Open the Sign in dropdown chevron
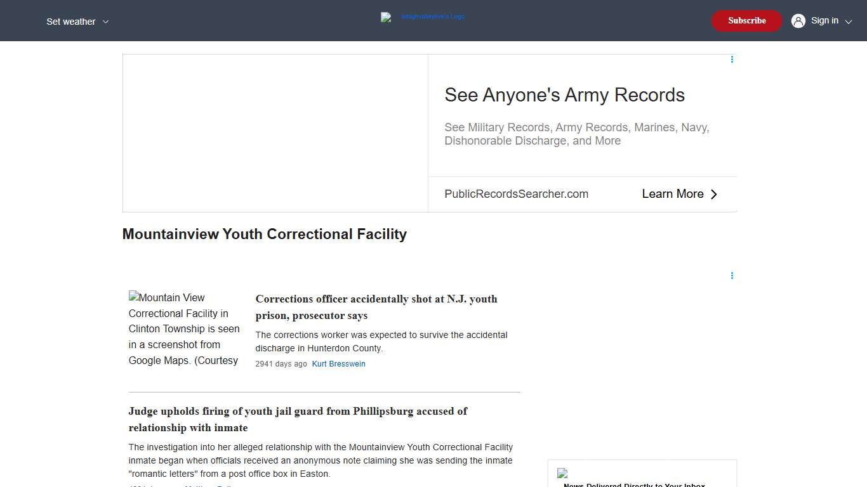Screen dimensions: 867x487 847,21
